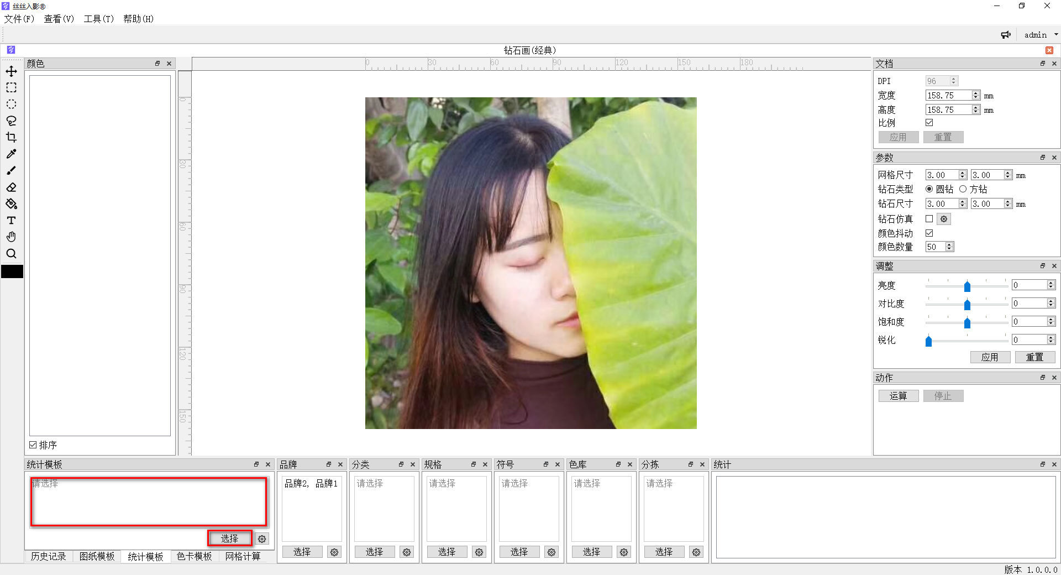Select the Zoom magnifier tool
Image resolution: width=1061 pixels, height=575 pixels.
pos(12,253)
